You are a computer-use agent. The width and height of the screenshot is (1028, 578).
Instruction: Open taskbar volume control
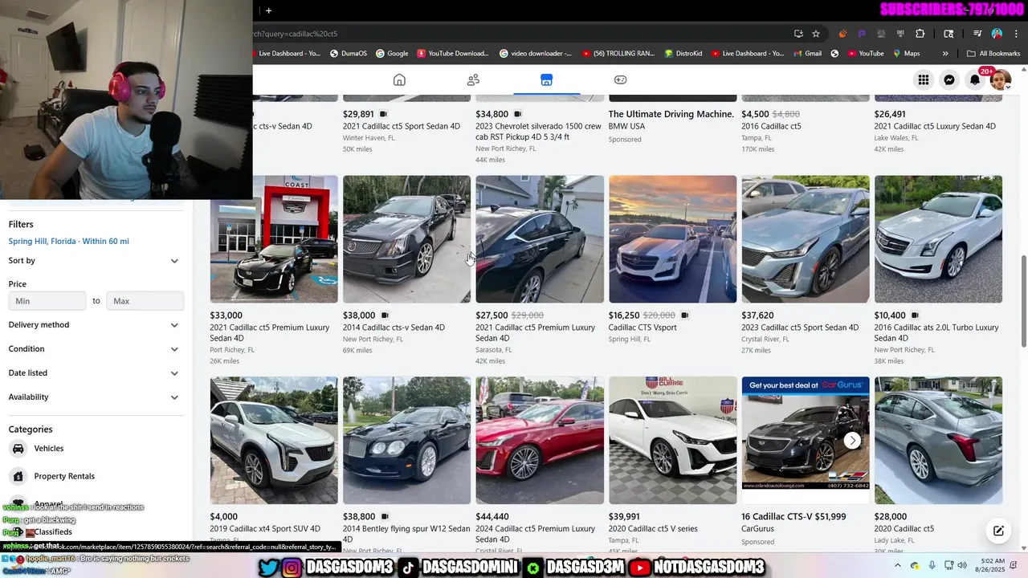coord(962,565)
